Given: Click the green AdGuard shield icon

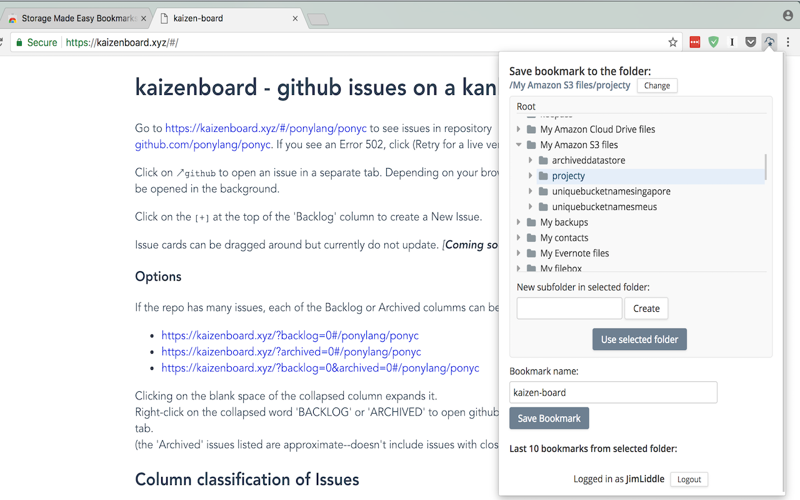Looking at the screenshot, I should 713,42.
